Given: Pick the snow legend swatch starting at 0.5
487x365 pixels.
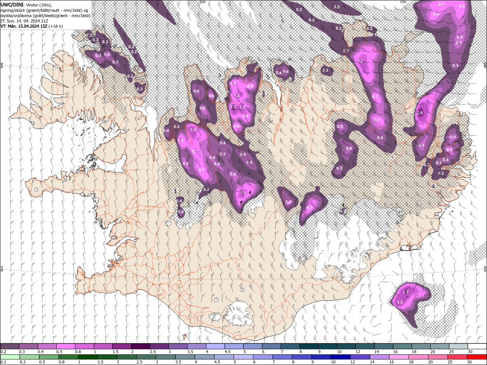Looking at the screenshot, I should [65, 346].
